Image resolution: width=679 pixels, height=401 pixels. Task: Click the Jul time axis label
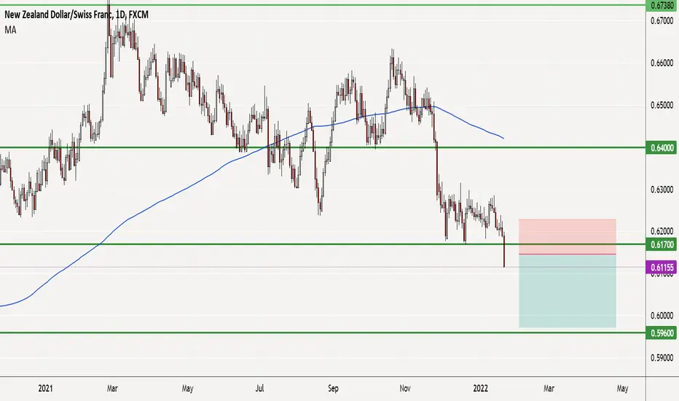pos(259,389)
